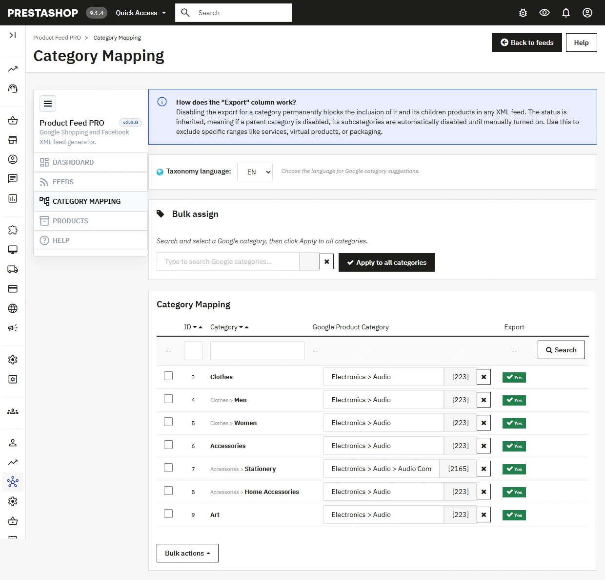Viewport: 605px width, 580px height.
Task: Open the Catalog store icon in sidebar
Action: (x=13, y=140)
